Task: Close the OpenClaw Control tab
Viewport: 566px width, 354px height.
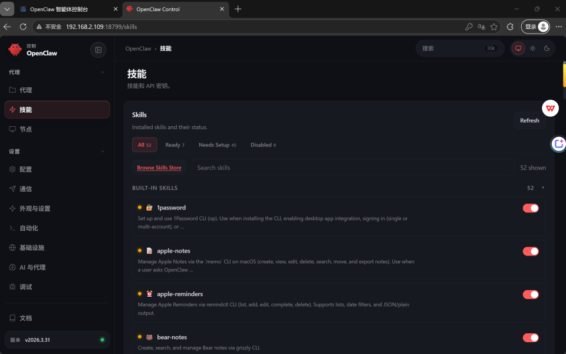Action: pyautogui.click(x=222, y=9)
